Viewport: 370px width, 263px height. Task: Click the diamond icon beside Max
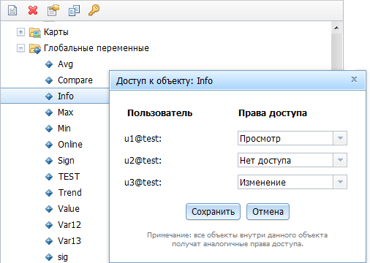click(x=49, y=113)
